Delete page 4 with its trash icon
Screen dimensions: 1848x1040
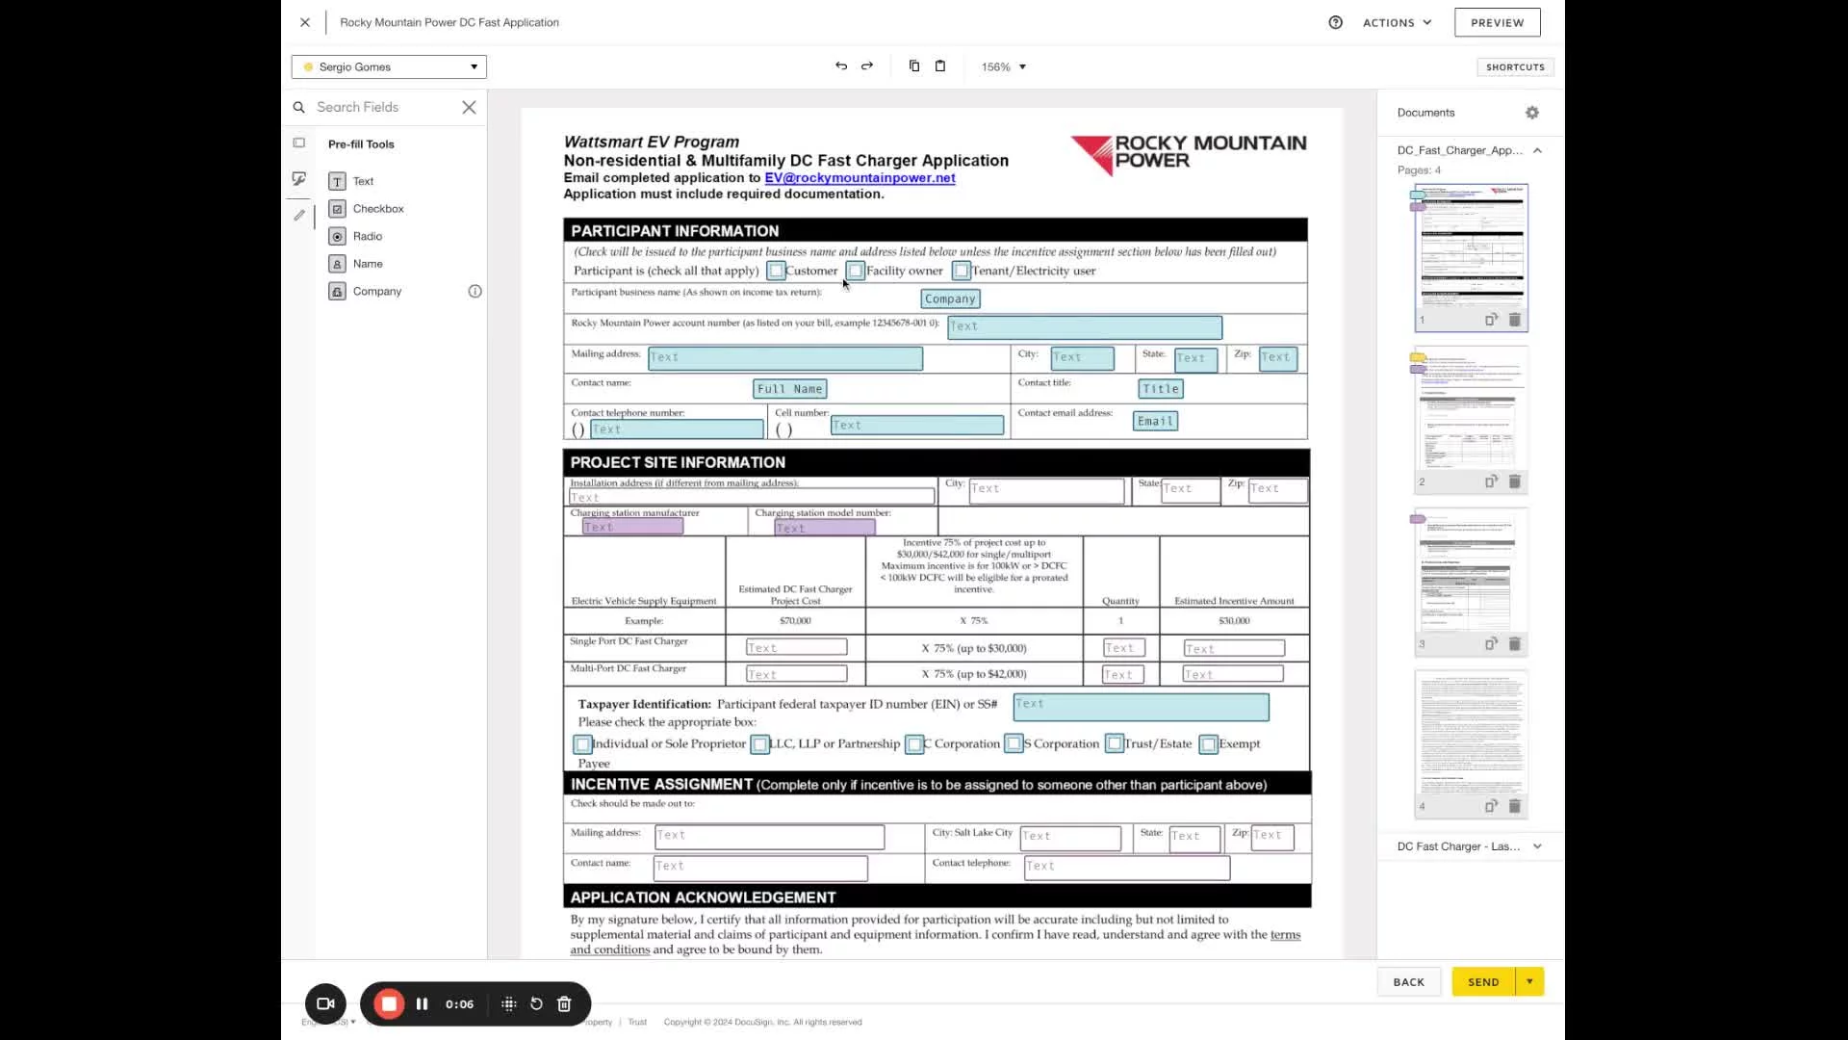pos(1514,806)
